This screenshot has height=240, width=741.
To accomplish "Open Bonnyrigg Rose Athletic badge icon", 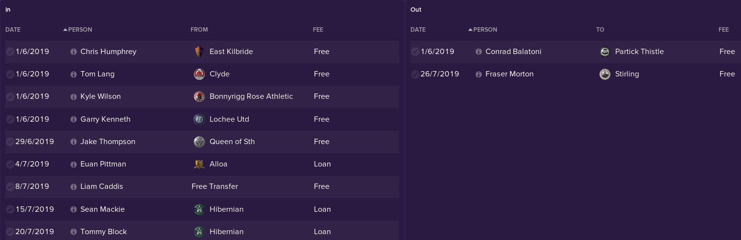I will (x=199, y=96).
